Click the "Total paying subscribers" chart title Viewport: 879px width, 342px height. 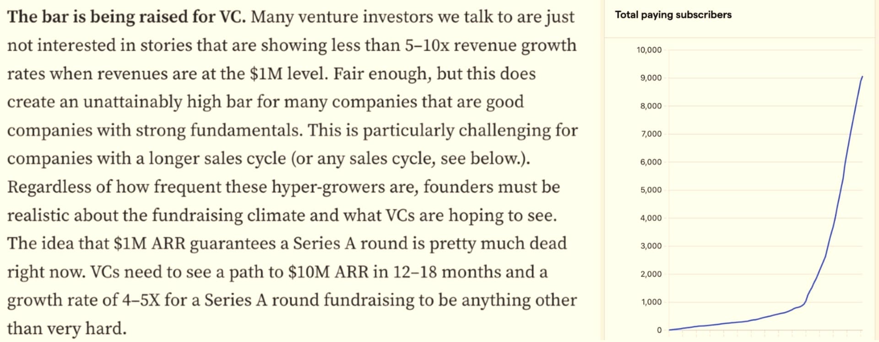click(x=673, y=15)
